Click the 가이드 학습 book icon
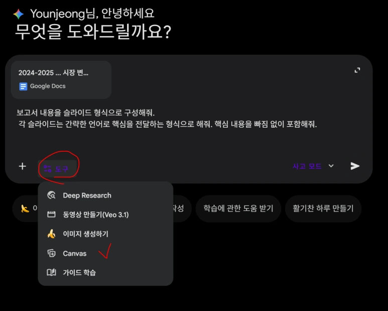The image size is (388, 311). pyautogui.click(x=52, y=272)
